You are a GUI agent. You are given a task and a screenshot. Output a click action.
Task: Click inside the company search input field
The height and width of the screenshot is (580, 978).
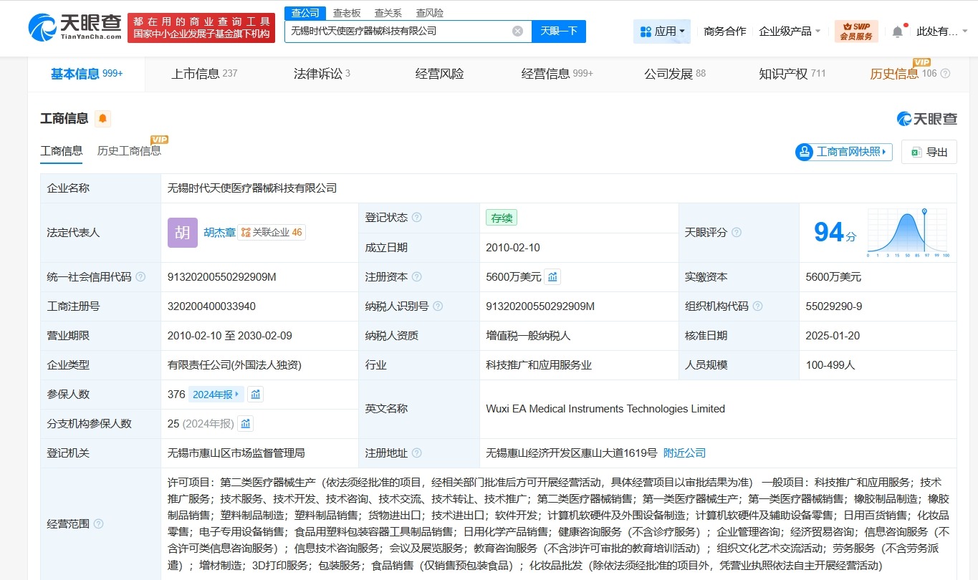point(401,32)
